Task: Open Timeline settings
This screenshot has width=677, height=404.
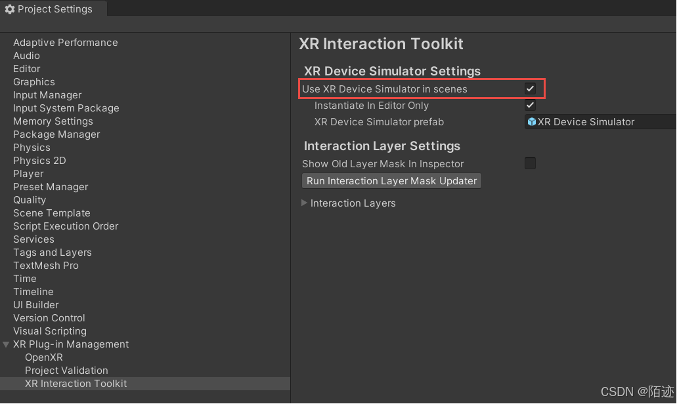Action: coord(33,292)
